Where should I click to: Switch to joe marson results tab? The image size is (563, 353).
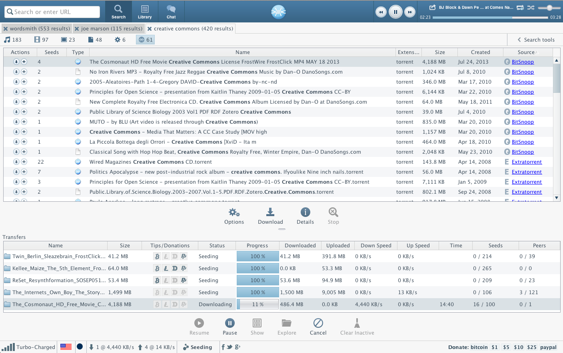(x=112, y=29)
